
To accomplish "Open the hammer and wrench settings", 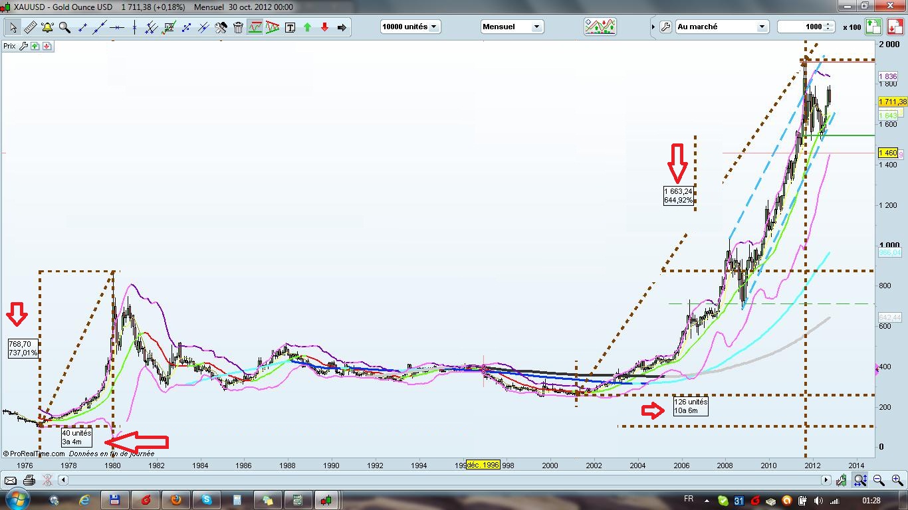I will (221, 27).
